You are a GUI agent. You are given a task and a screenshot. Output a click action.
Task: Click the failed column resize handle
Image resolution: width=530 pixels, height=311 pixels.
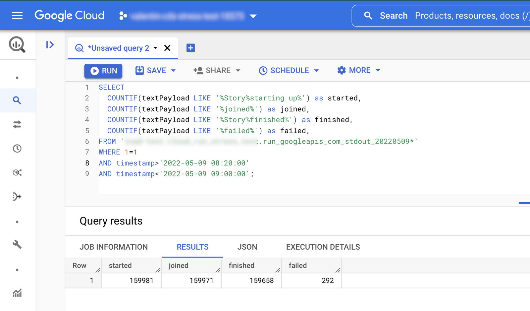coord(338,270)
